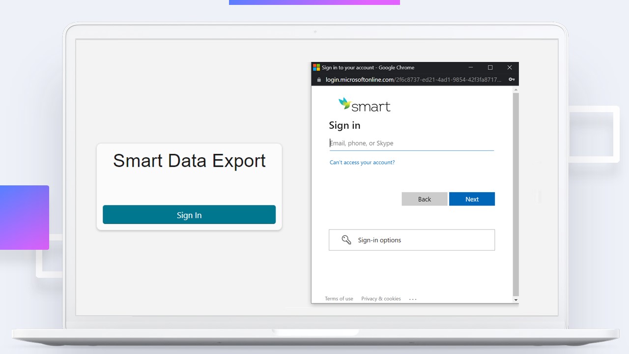The height and width of the screenshot is (354, 629).
Task: Click the key icon at address bar right
Action: coord(511,79)
